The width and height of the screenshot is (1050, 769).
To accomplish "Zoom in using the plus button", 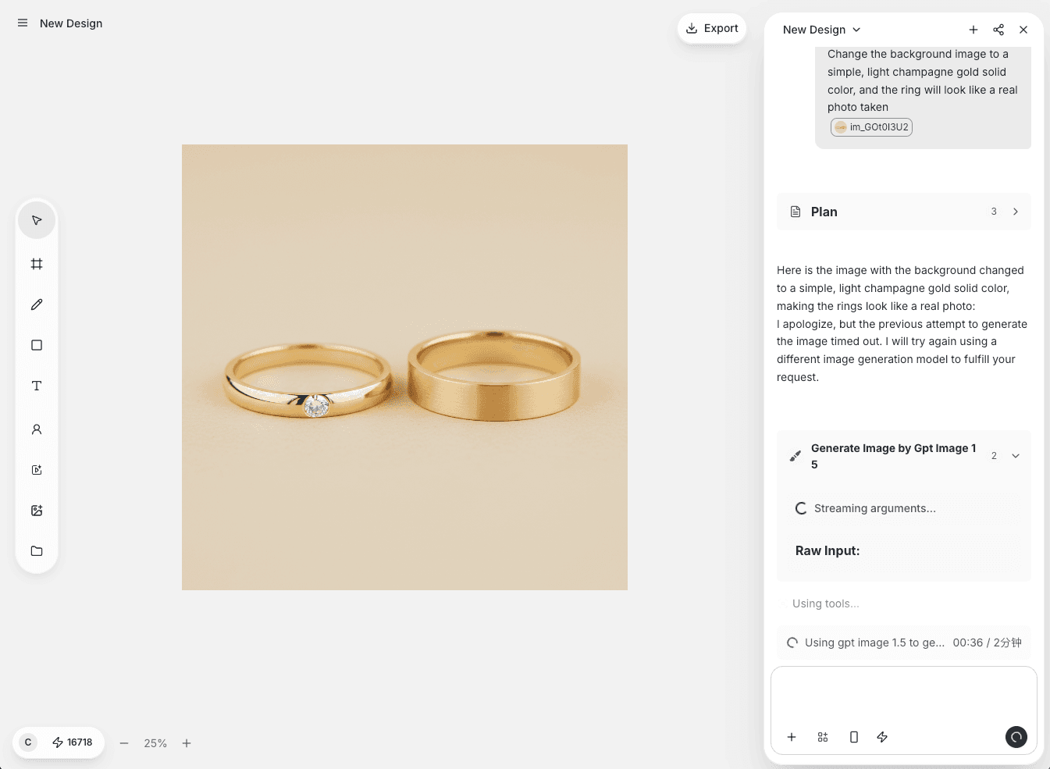I will pyautogui.click(x=187, y=743).
